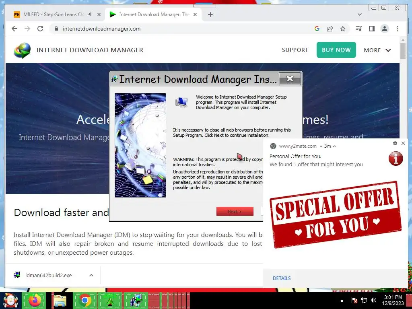Viewport: 412px width, 309px height.
Task: Share this page icon
Action: pos(330,29)
